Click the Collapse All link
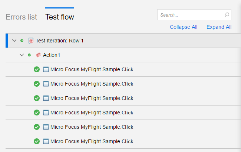The height and width of the screenshot is (152, 241). (x=184, y=27)
